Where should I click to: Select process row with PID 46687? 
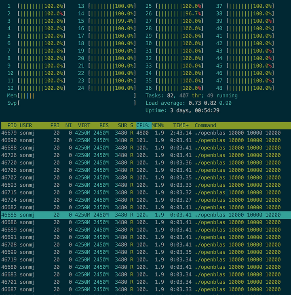145,289
